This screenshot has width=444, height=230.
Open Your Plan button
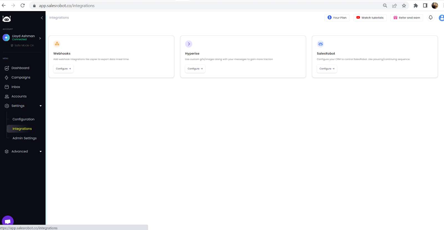click(x=337, y=17)
